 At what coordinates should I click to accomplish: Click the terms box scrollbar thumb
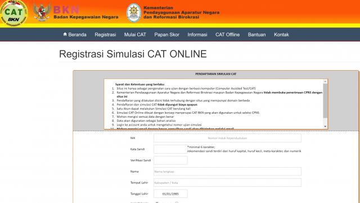tap(325, 101)
